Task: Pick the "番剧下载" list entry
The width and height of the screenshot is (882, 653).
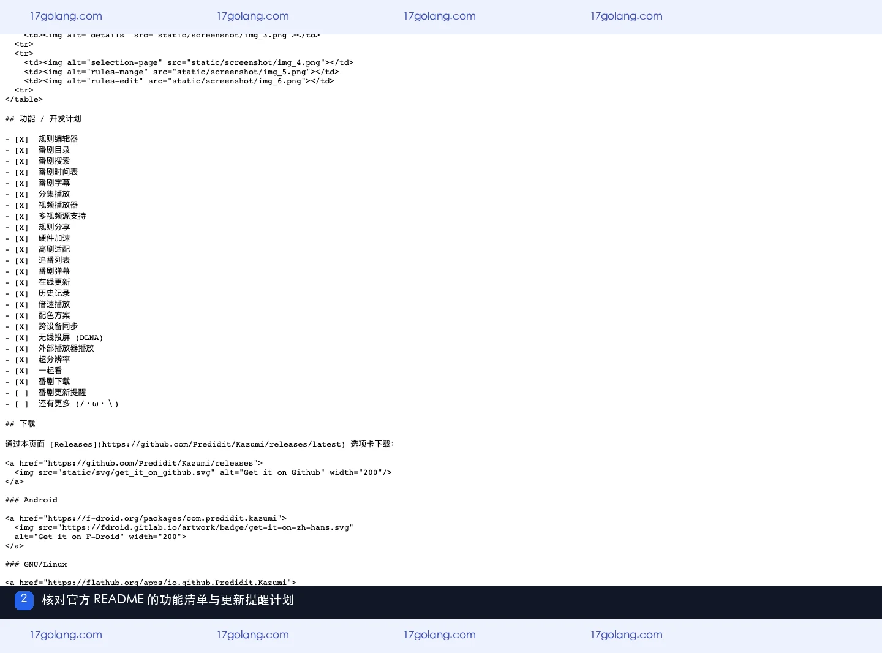Action: tap(37, 382)
